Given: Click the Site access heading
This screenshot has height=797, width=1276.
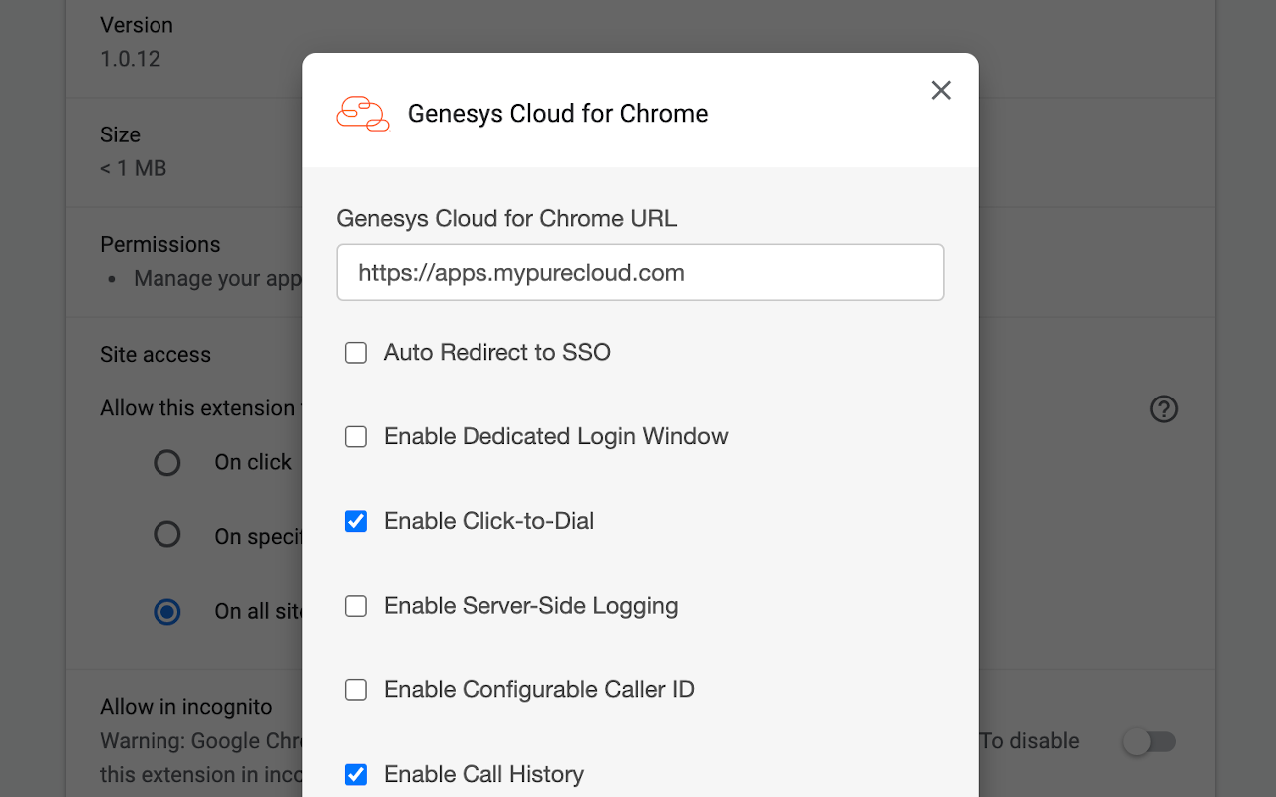Looking at the screenshot, I should click(156, 354).
